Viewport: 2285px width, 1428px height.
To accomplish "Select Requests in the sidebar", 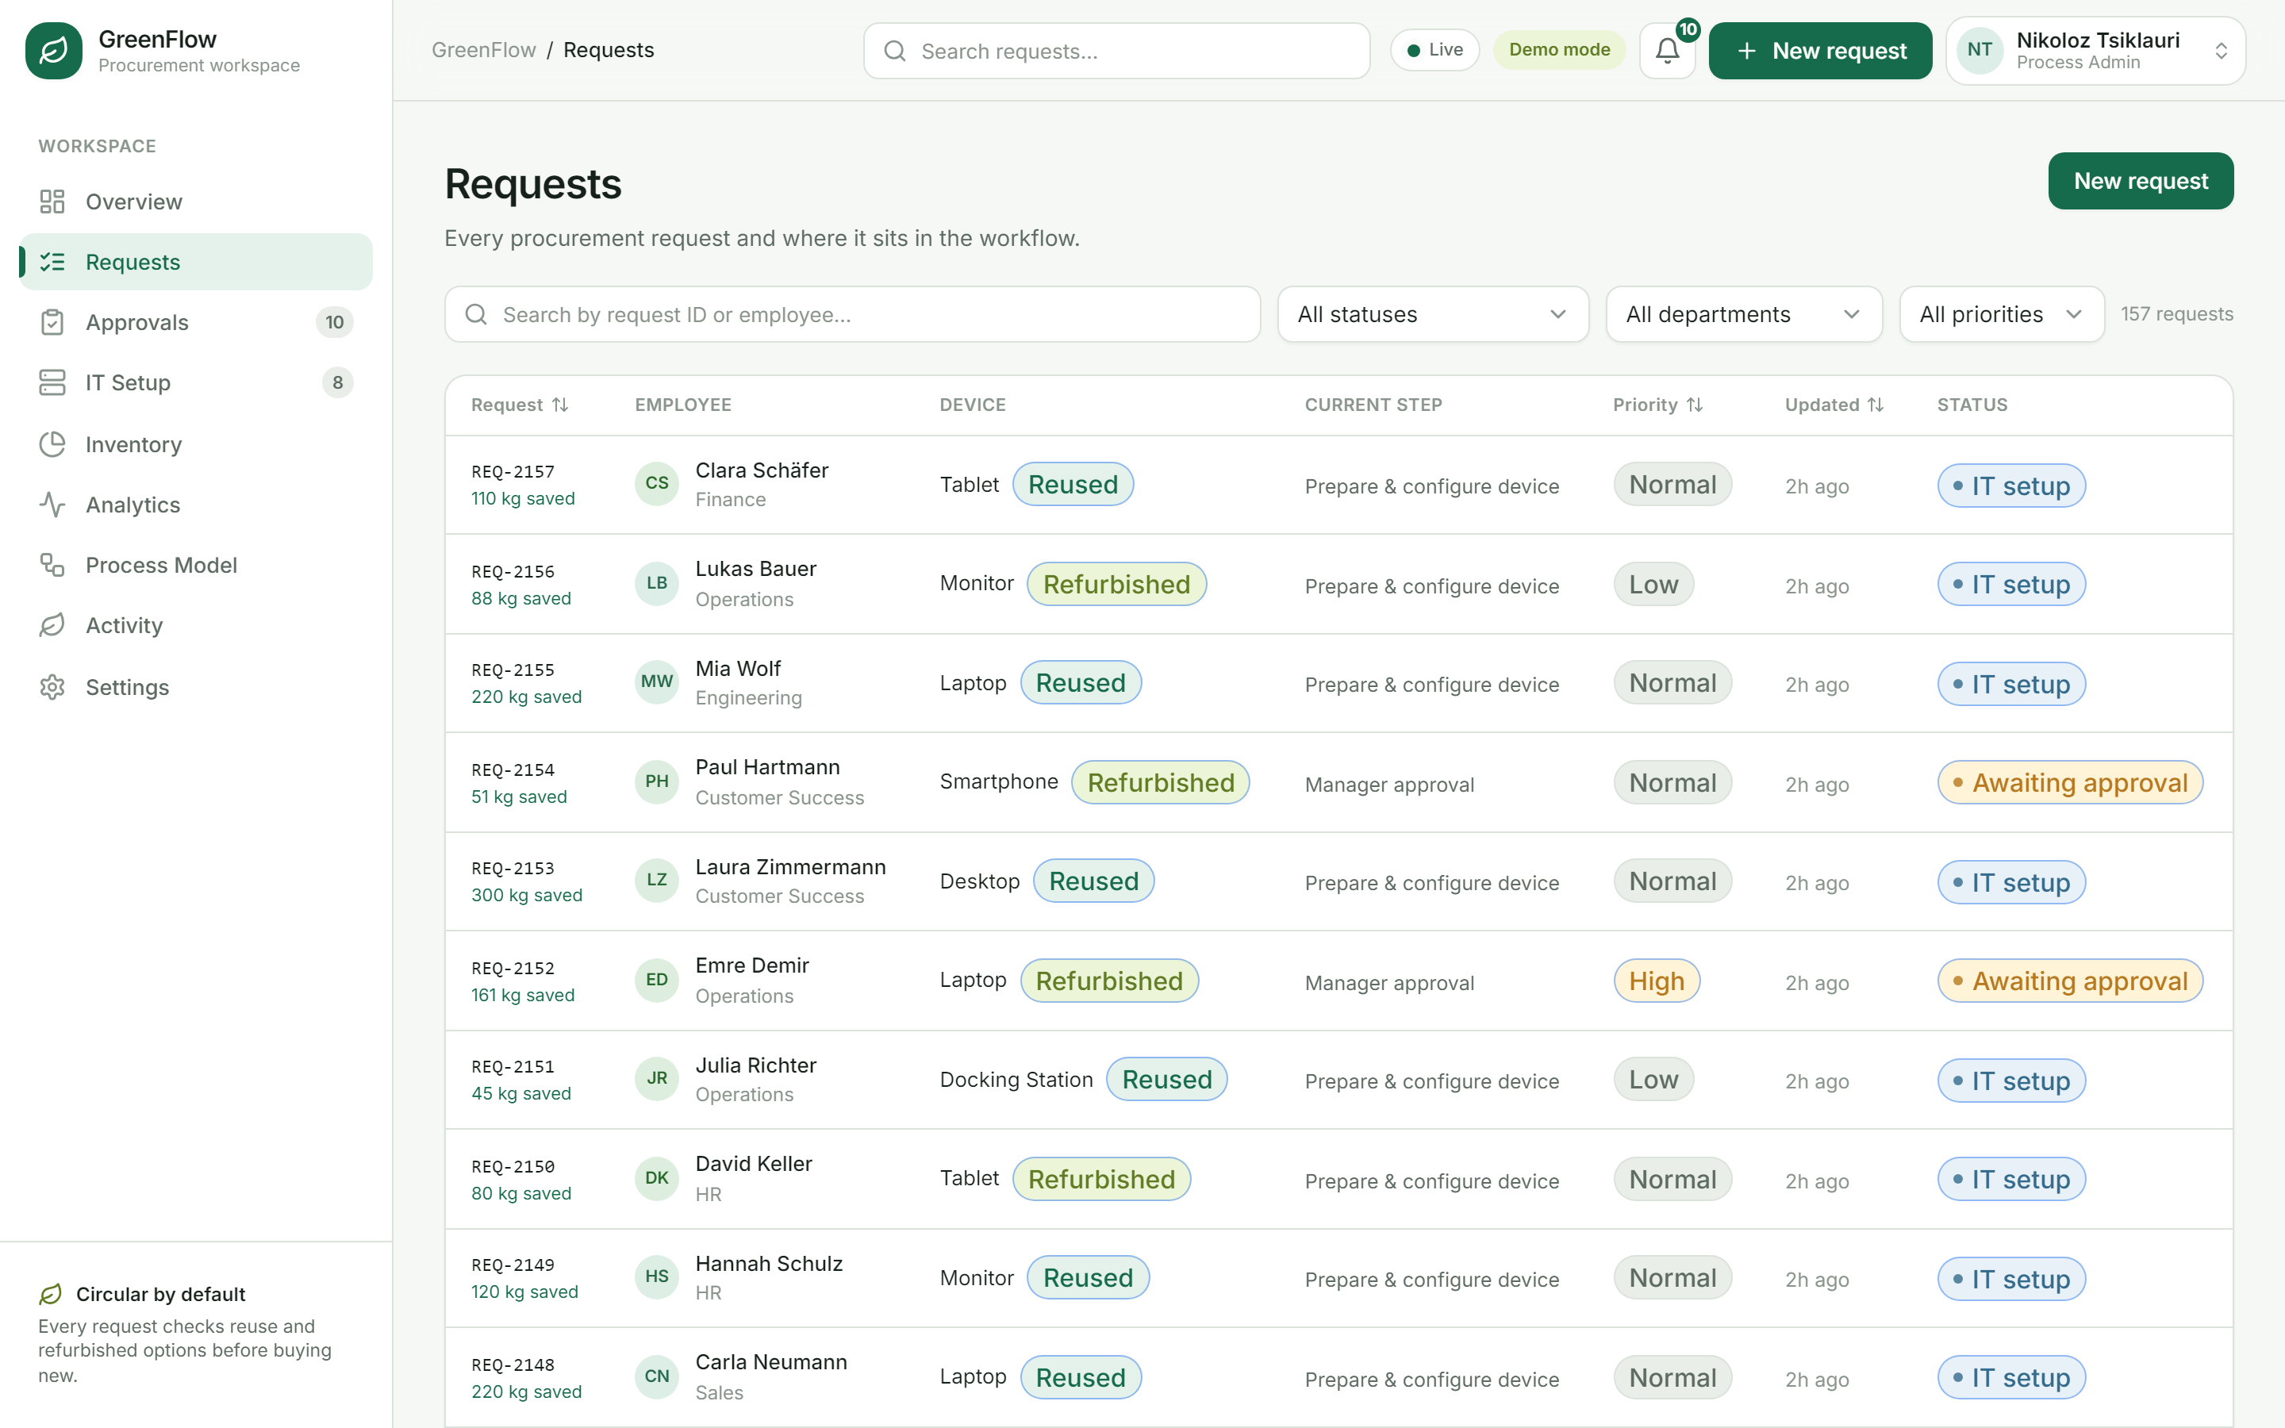I will (195, 262).
